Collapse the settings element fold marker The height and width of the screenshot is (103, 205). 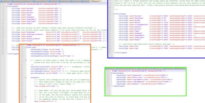click(x=26, y=47)
